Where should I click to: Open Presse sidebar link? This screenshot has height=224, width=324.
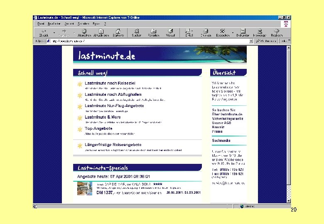pos(217,131)
